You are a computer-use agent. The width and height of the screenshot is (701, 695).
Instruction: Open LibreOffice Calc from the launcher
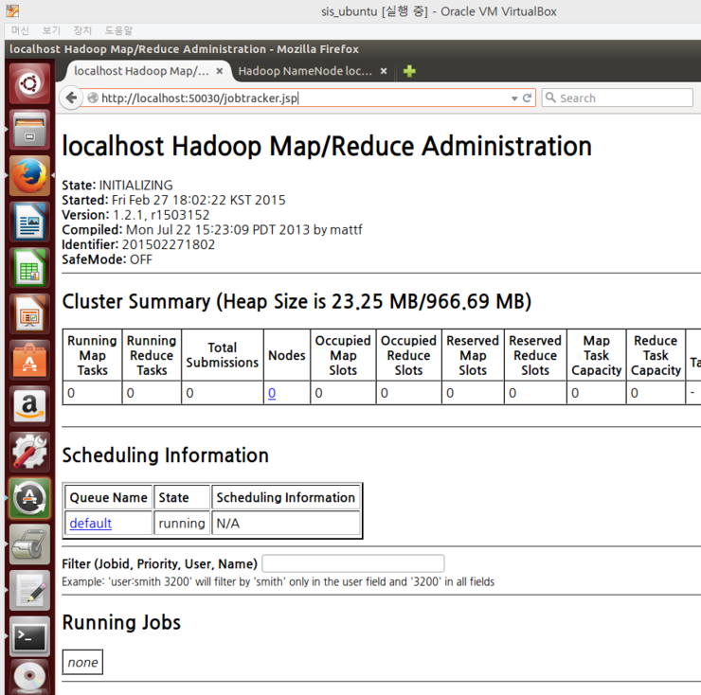(29, 268)
